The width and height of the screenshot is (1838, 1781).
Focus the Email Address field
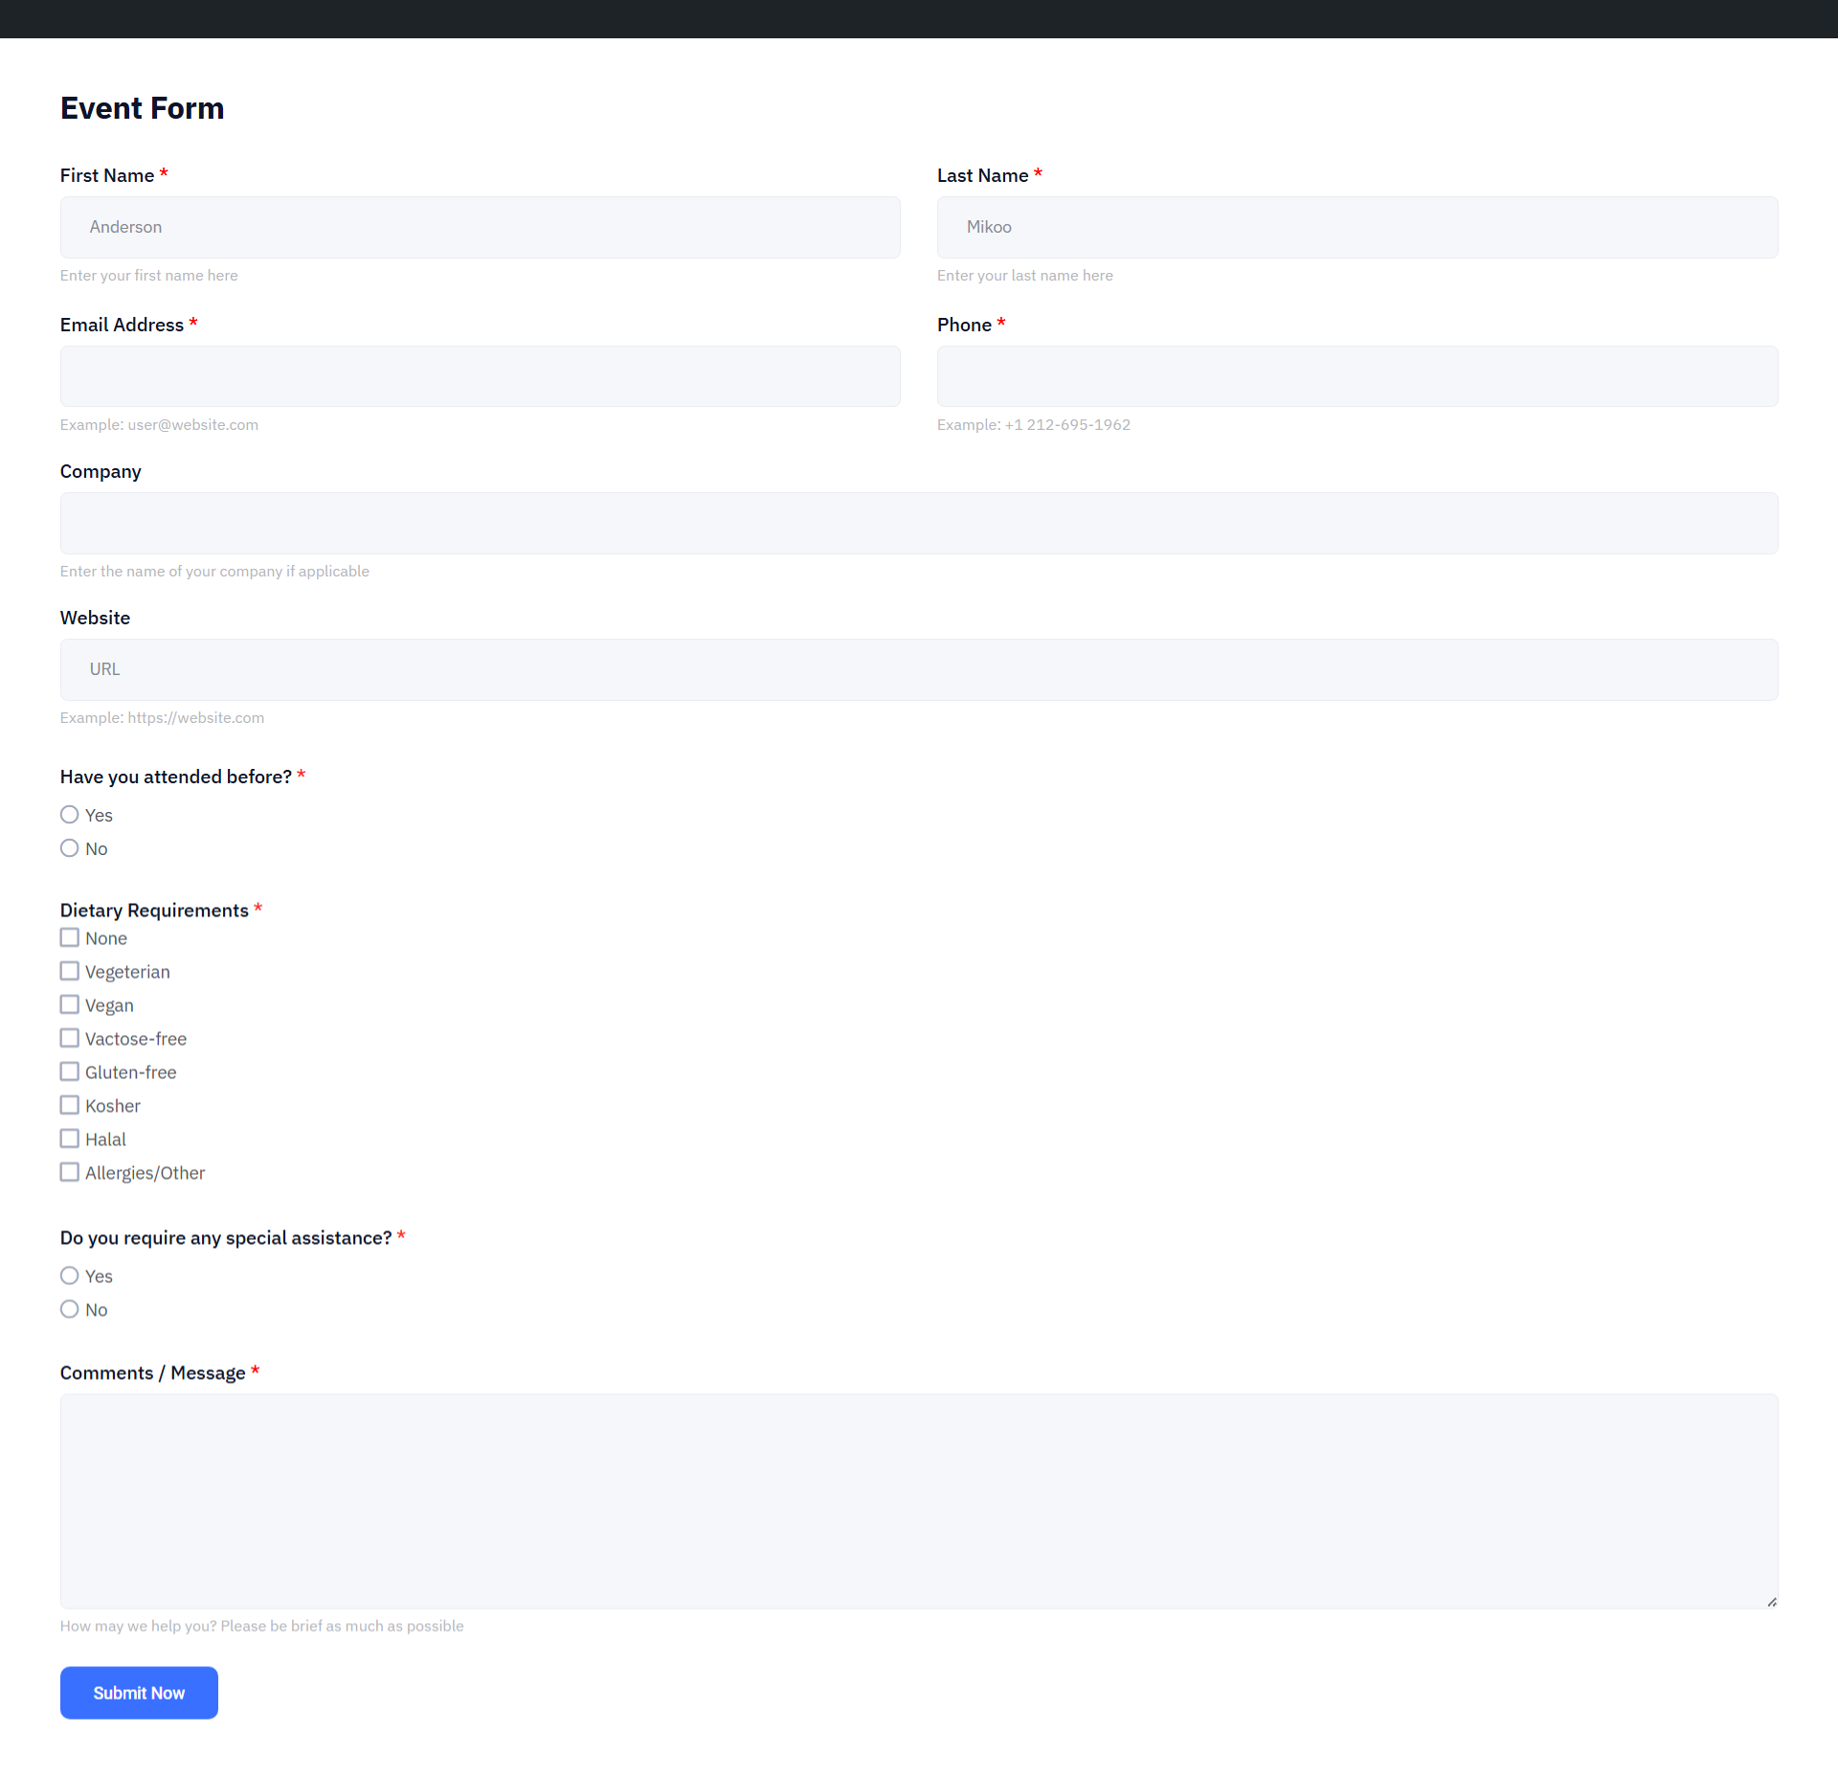[x=479, y=375]
